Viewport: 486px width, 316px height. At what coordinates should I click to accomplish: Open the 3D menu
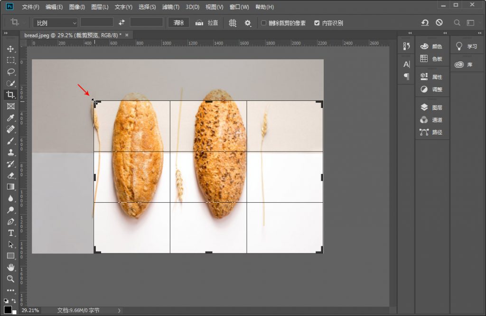coord(193,7)
